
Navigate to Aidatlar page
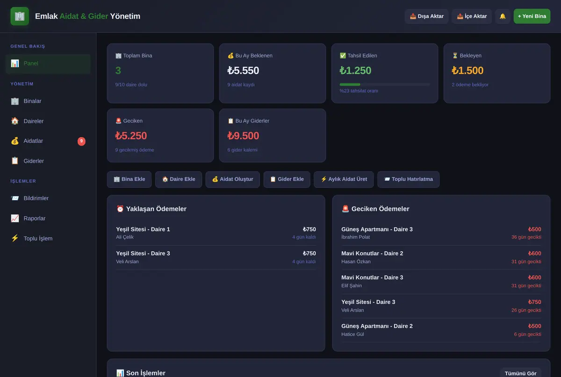(48, 141)
